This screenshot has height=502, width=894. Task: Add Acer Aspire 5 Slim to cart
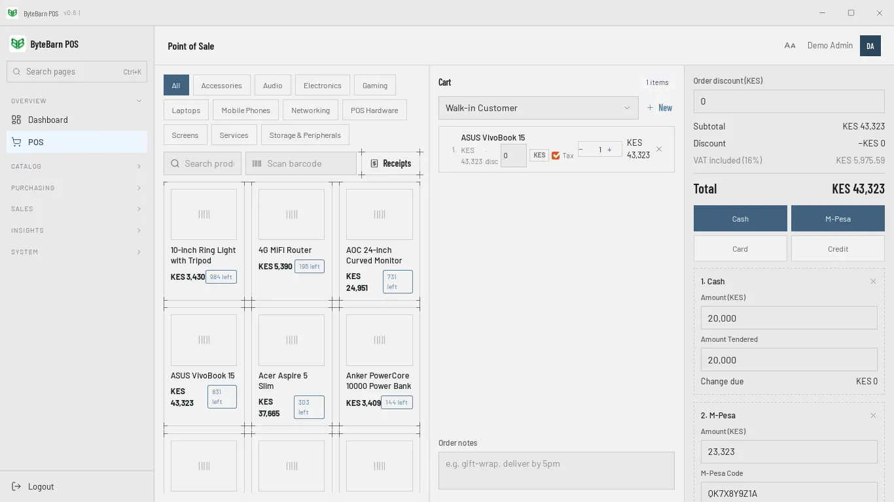(x=291, y=366)
